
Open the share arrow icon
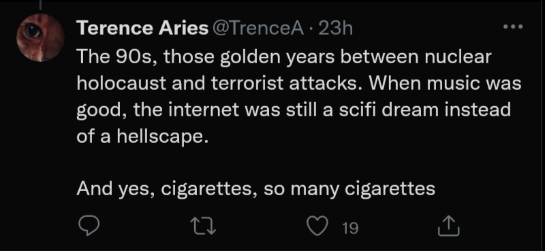[x=449, y=226]
